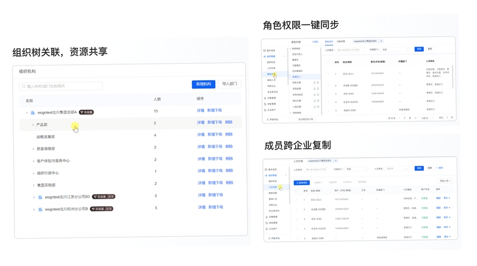The width and height of the screenshot is (477, 266).
Task: Tick checkbox for row 3 in 人员列表 table
Action: (x=297, y=219)
